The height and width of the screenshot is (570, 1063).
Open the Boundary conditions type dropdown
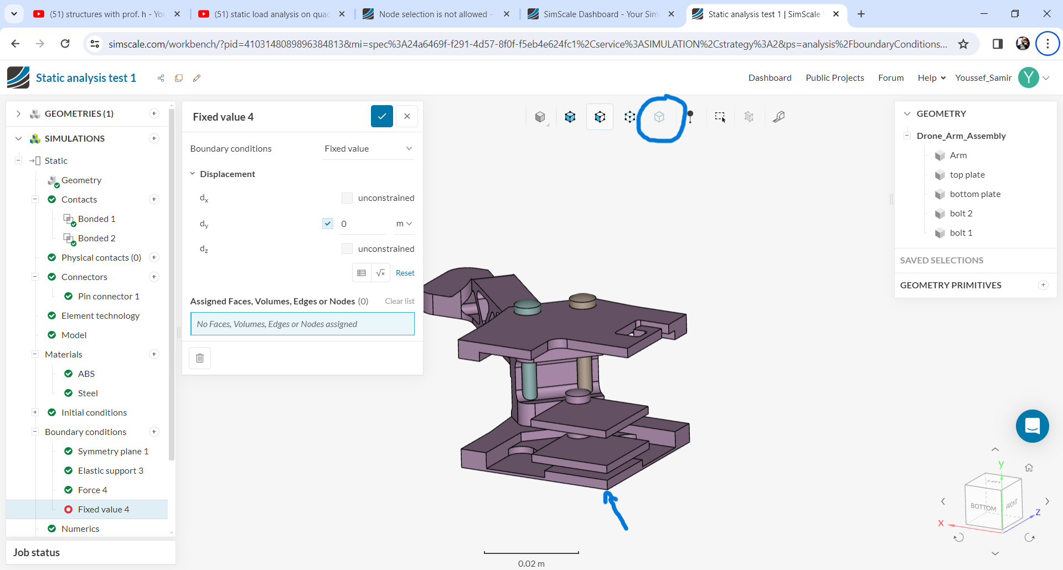tap(368, 149)
